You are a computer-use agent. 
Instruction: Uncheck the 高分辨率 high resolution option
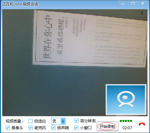[x=76, y=121]
